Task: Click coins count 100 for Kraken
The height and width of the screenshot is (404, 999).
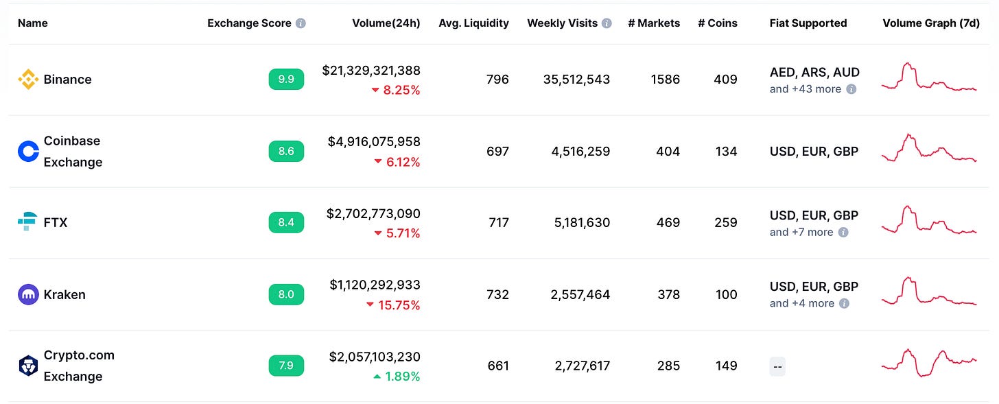Action: [x=726, y=295]
